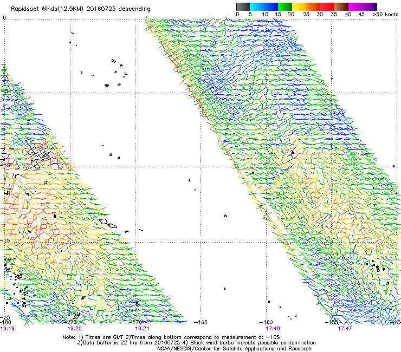This screenshot has width=401, height=352.
Task: Pick the brown 35-40 knots legend swatch
Action: 341,6
